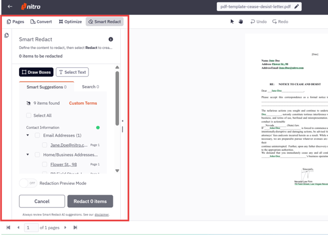Open Custom Terms link
The image size is (328, 235).
(83, 103)
